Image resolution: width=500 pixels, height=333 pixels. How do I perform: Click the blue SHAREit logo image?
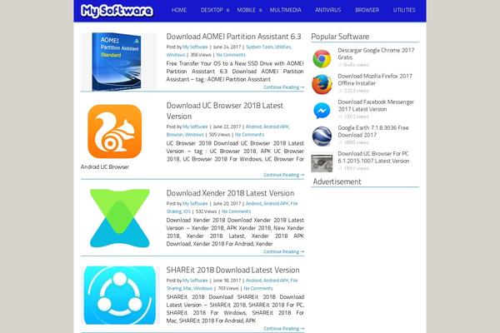pyautogui.click(x=119, y=296)
